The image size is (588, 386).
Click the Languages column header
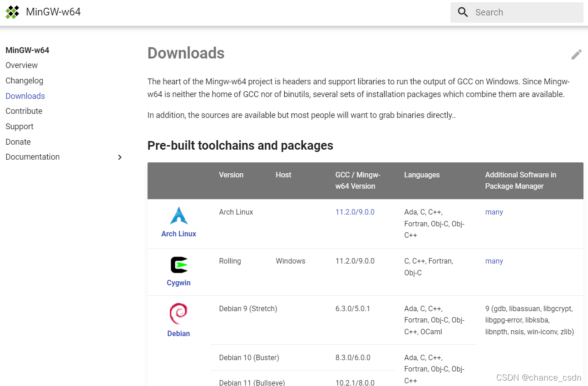pyautogui.click(x=422, y=175)
